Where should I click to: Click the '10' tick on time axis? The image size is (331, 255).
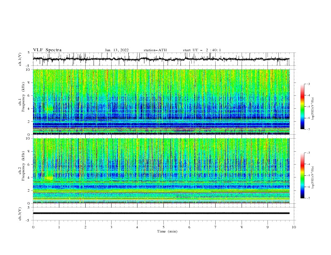[294, 227]
